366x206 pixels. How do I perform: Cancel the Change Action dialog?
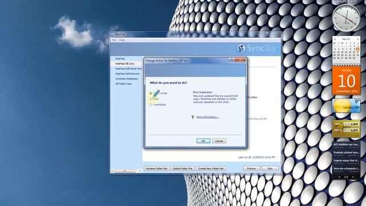(219, 141)
